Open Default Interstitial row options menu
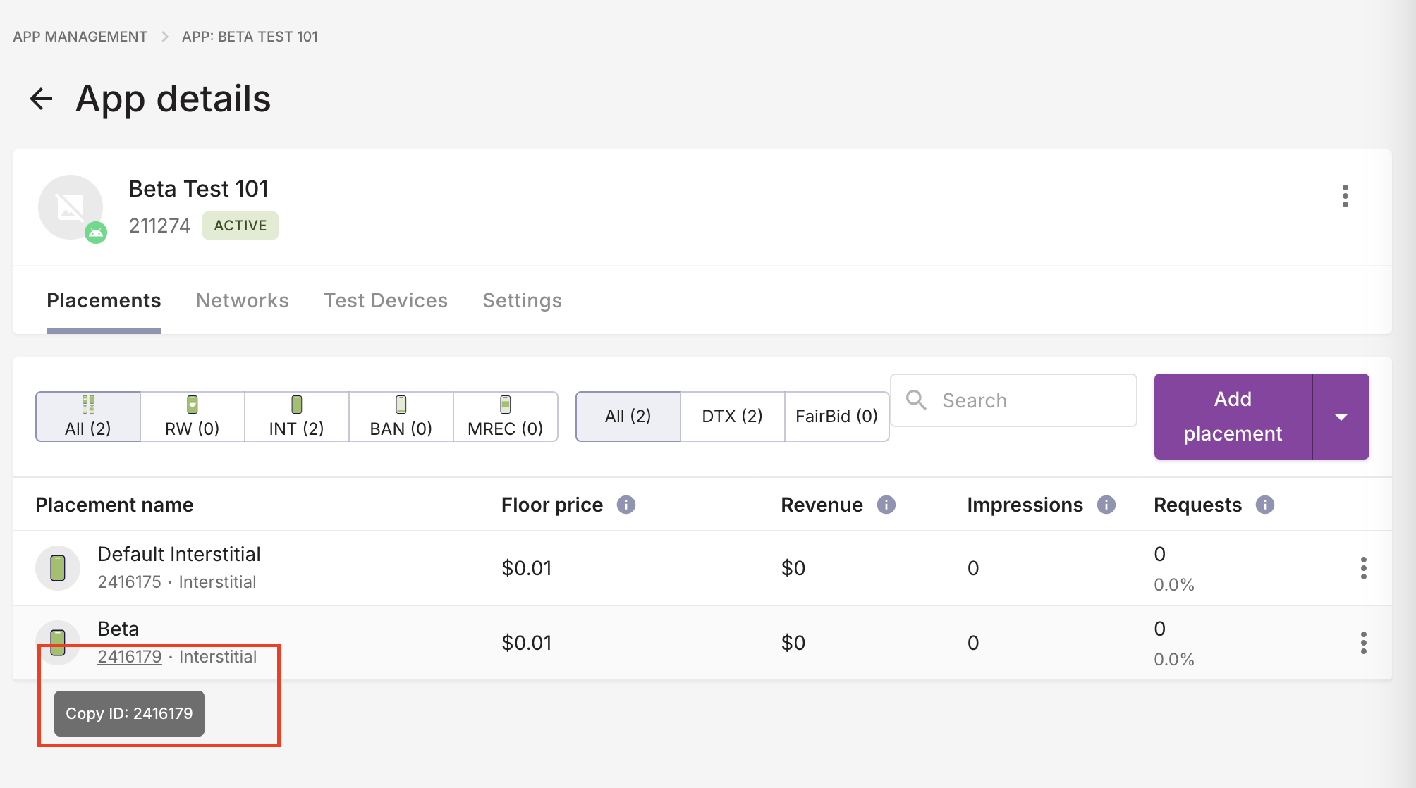This screenshot has width=1416, height=788. point(1363,568)
